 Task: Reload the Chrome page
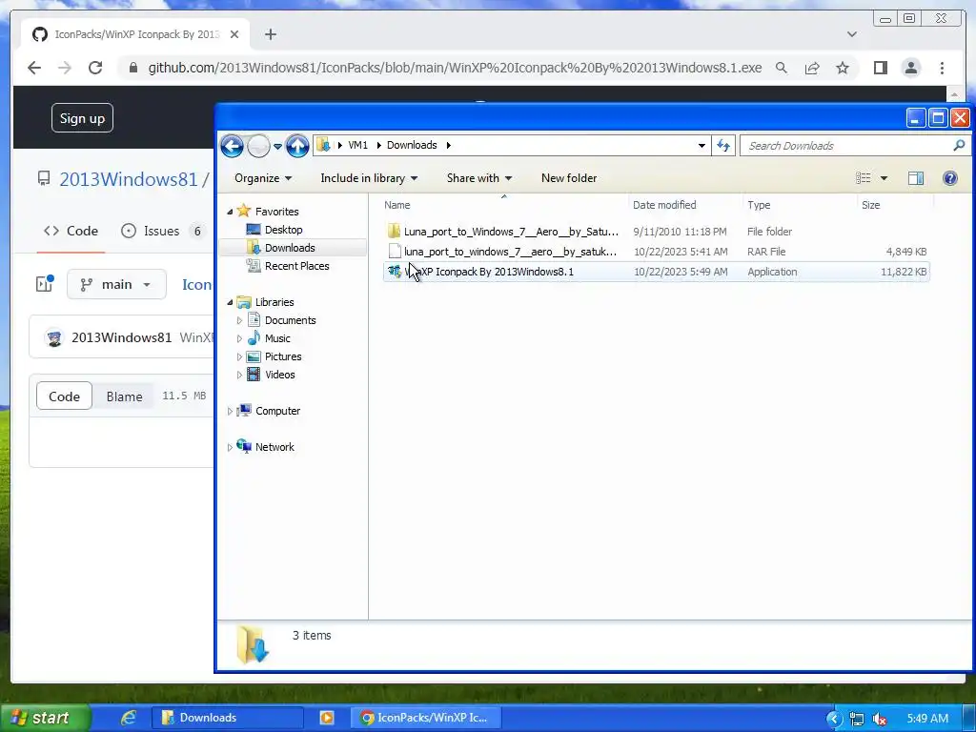point(95,68)
